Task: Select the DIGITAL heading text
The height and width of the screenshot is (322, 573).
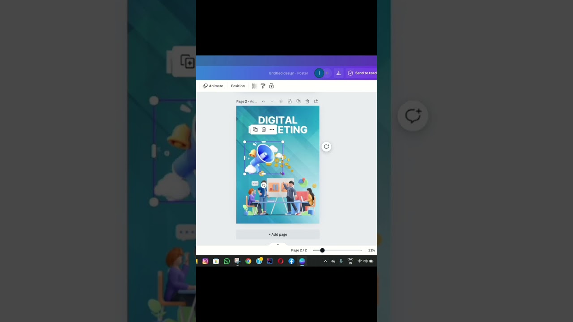Action: click(x=278, y=120)
